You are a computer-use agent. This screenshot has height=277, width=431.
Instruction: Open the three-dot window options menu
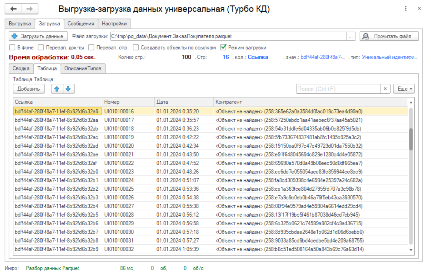[406, 8]
